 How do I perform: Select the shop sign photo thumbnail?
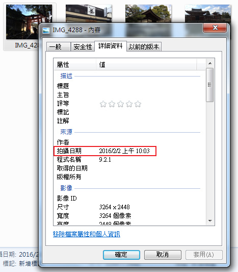tap(89, 14)
